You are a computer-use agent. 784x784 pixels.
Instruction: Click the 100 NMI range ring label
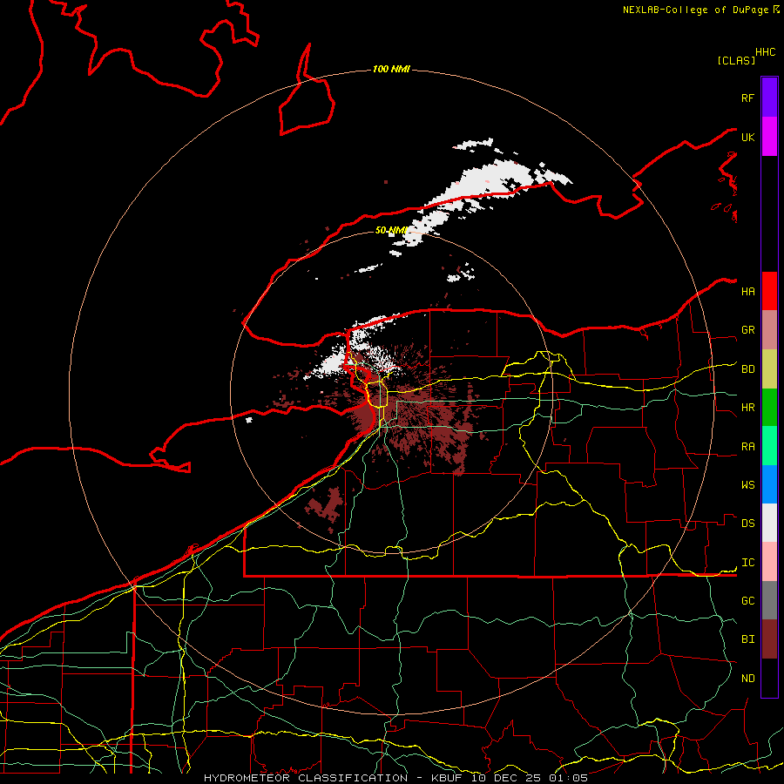pos(391,69)
